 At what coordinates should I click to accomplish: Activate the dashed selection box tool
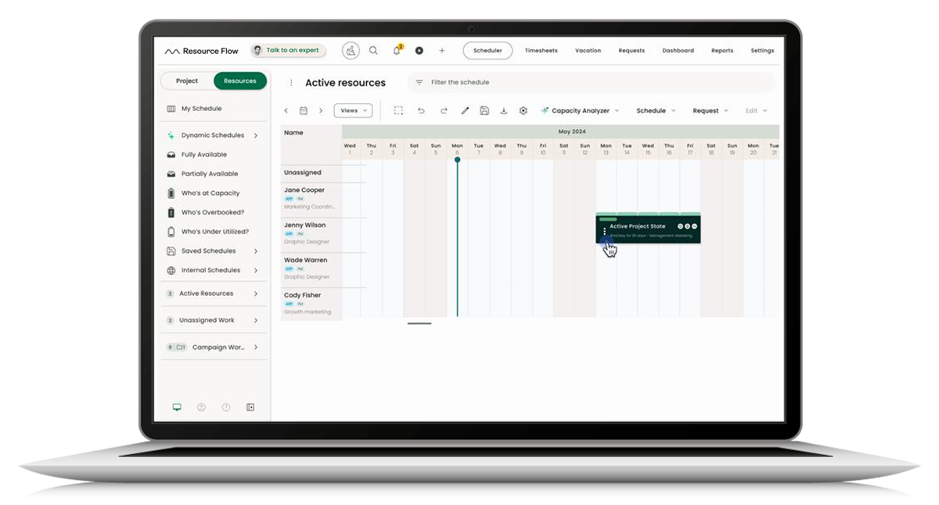point(398,110)
